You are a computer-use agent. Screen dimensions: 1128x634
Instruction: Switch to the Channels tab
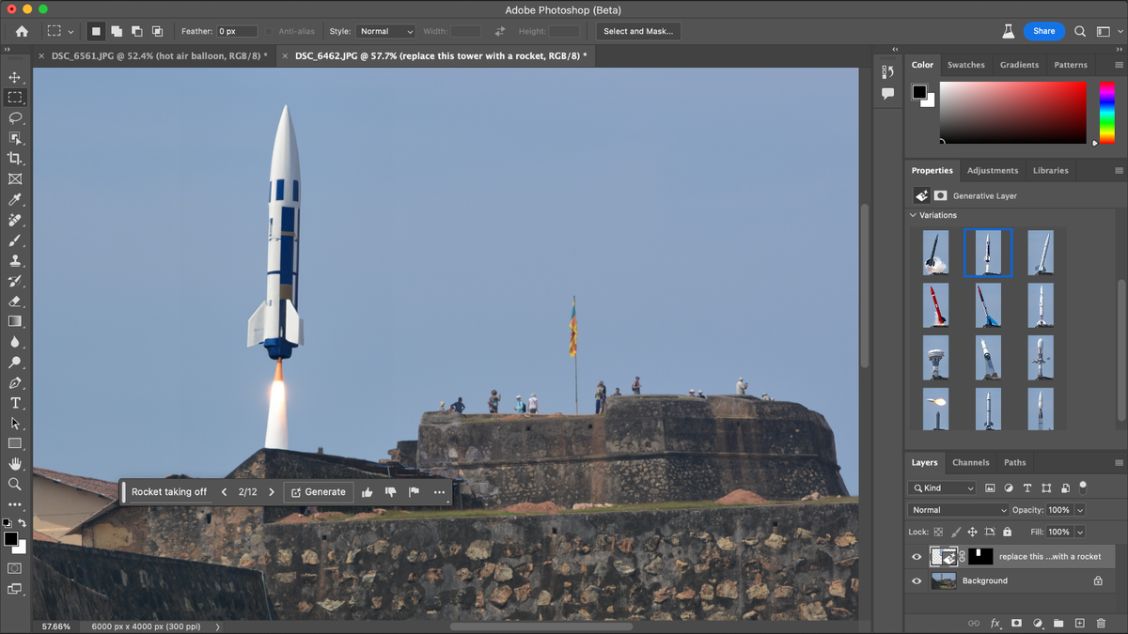[970, 462]
